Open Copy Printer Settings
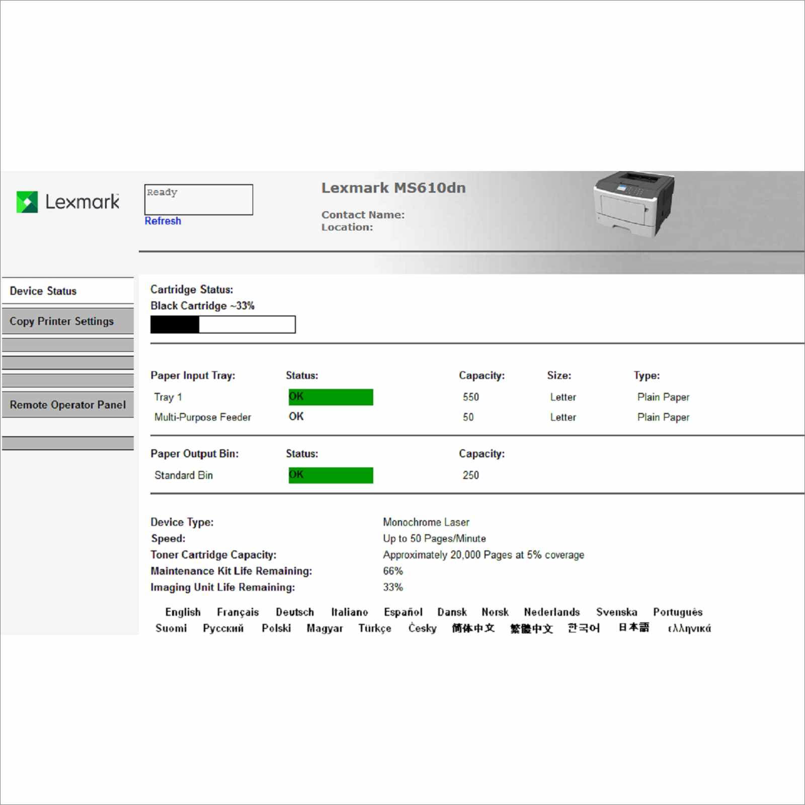Image resolution: width=805 pixels, height=805 pixels. point(68,321)
